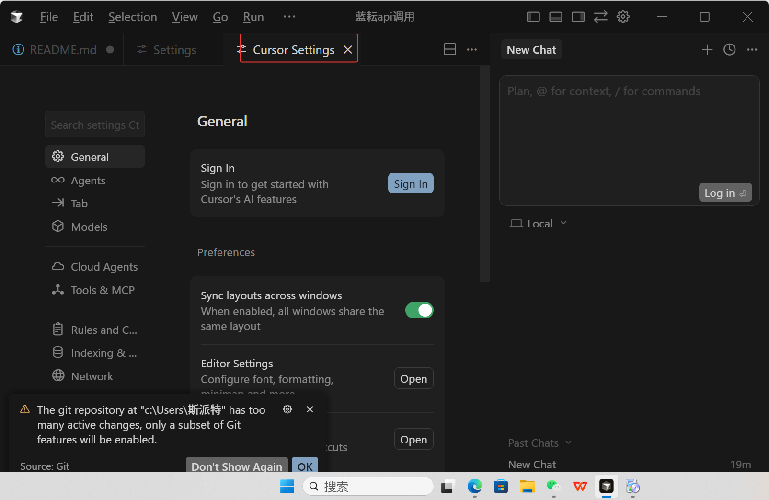Click the swap layout arrows icon

(600, 17)
